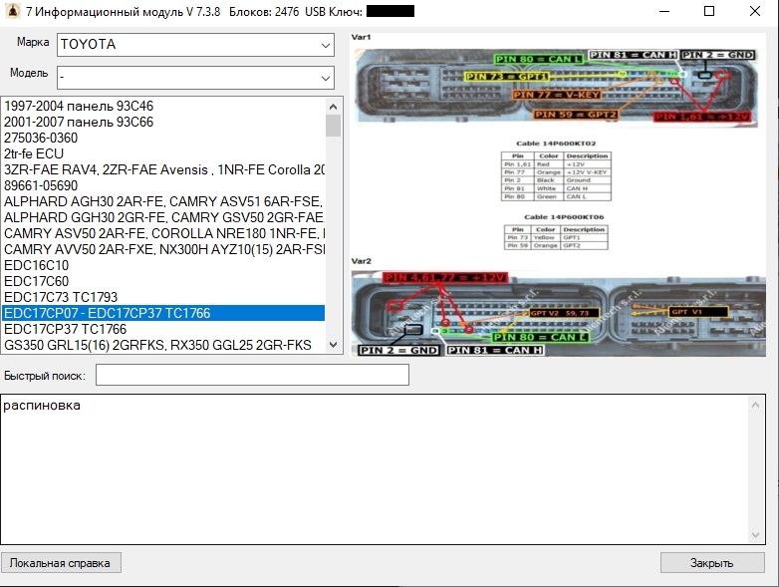Click the list scrollbar down arrow

click(334, 345)
